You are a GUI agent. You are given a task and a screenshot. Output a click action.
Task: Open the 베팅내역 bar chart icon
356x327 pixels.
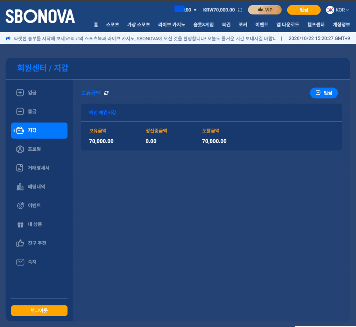(20, 187)
